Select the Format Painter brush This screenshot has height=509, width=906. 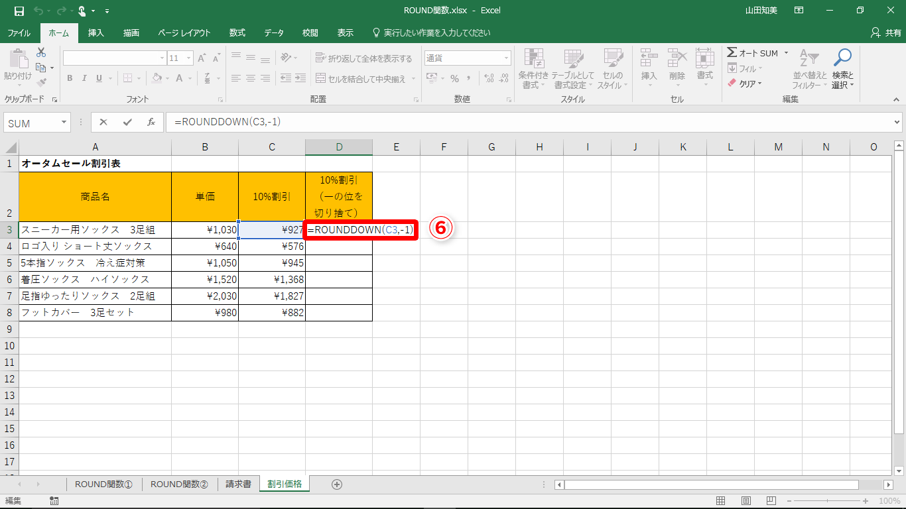tap(41, 83)
